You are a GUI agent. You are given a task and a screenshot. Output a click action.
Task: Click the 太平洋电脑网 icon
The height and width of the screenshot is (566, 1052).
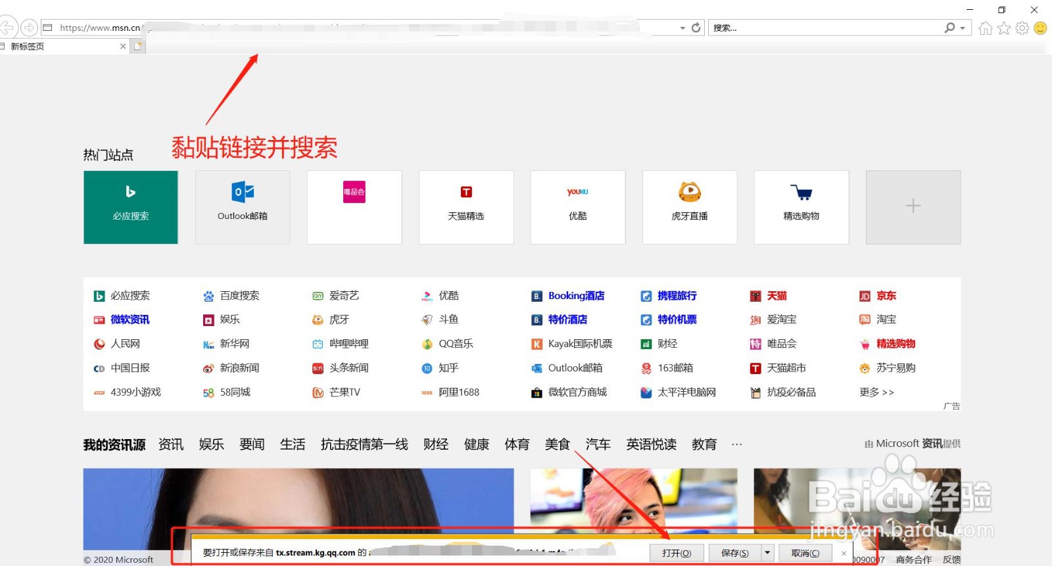(x=646, y=393)
